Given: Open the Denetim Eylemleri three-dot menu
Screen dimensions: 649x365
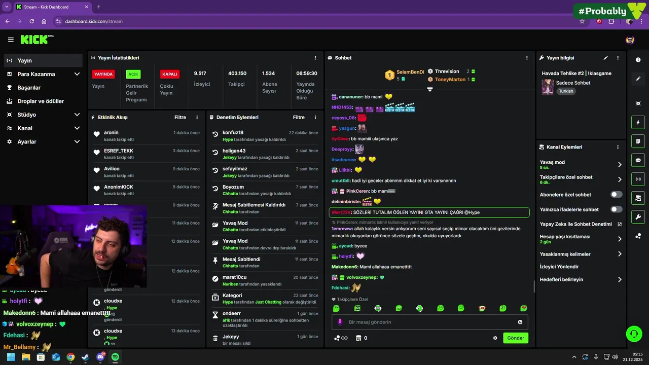Looking at the screenshot, I should (315, 117).
